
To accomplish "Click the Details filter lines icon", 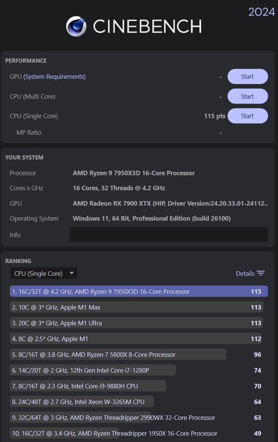I will pyautogui.click(x=261, y=274).
